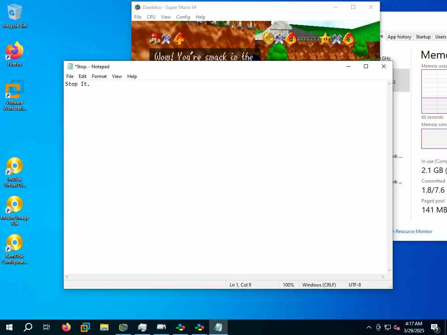Screen dimensions: 447x335
Task: Maximize the Notepad window
Action: coord(366,66)
